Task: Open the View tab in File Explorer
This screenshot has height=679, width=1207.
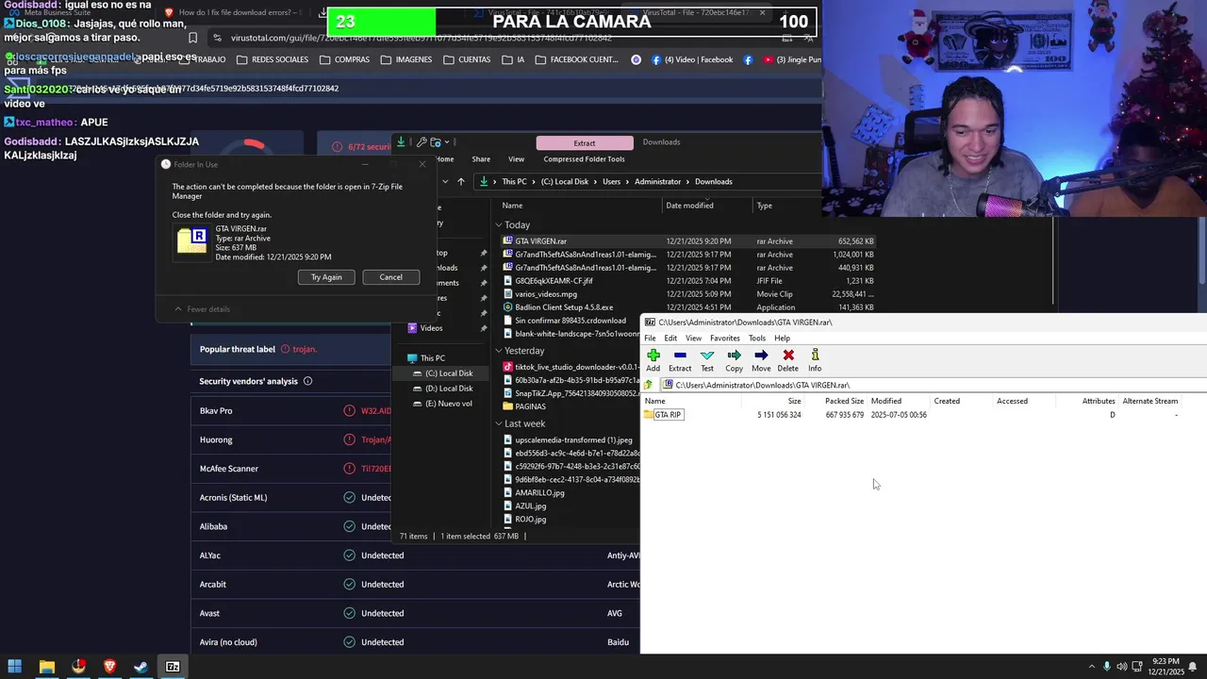Action: 516,159
